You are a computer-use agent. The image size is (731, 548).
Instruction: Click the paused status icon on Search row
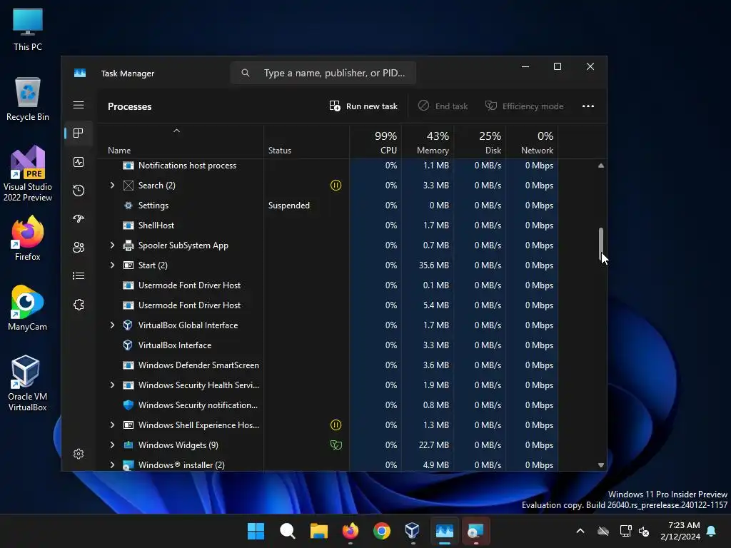[x=336, y=186]
